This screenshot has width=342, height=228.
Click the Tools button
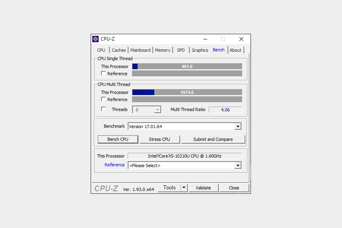169,188
